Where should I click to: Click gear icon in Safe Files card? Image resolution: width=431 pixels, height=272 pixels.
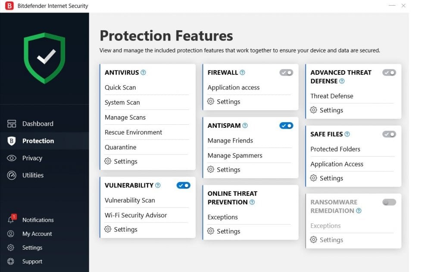pyautogui.click(x=313, y=178)
